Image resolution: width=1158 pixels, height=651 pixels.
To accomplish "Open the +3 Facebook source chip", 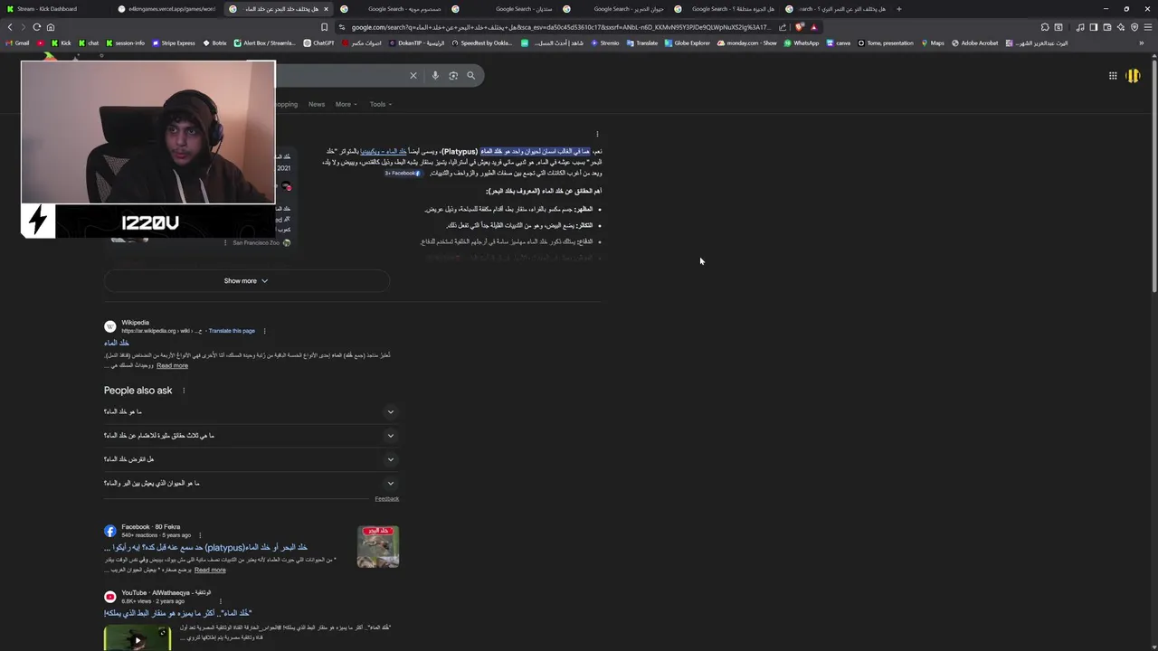I will [x=403, y=173].
